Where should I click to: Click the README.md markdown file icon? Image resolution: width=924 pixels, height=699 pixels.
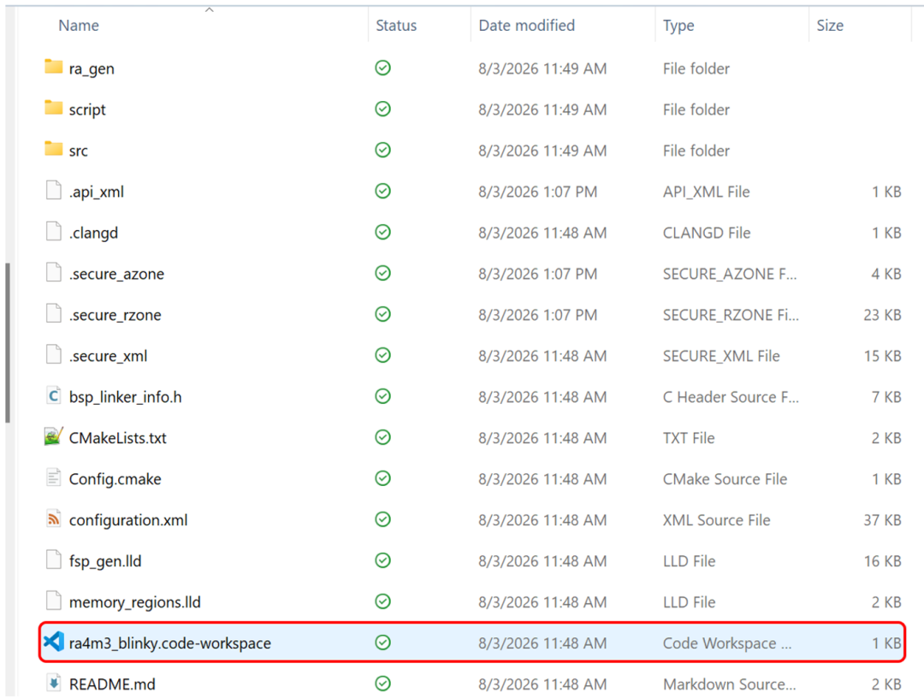coord(54,683)
